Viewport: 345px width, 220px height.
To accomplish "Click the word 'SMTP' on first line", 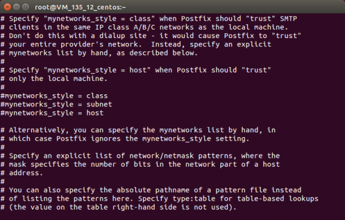I will click(x=289, y=19).
